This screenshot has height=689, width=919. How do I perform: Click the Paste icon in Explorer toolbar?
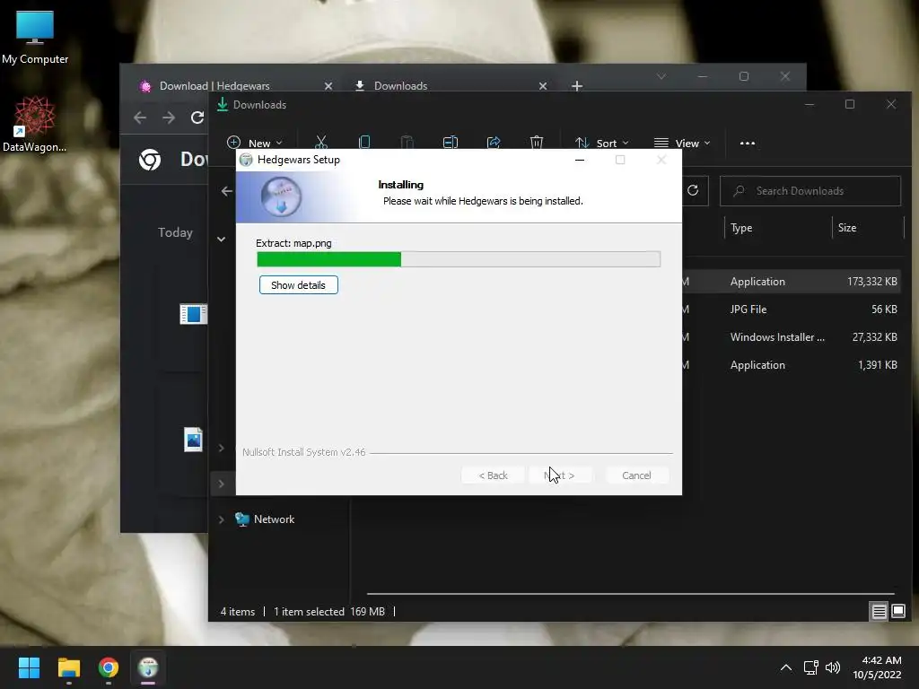click(407, 143)
